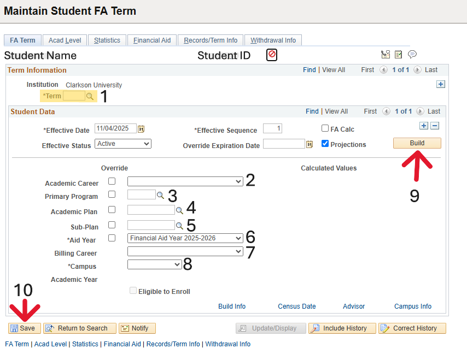
Task: Open the Effective Date calendar picker
Action: tap(141, 129)
